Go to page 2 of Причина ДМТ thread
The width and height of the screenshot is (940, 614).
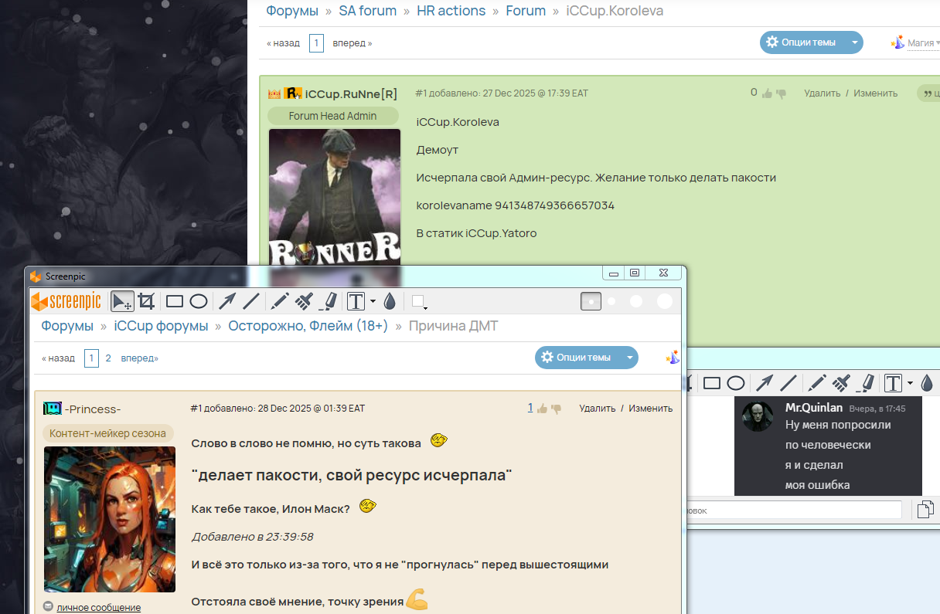[x=108, y=358]
